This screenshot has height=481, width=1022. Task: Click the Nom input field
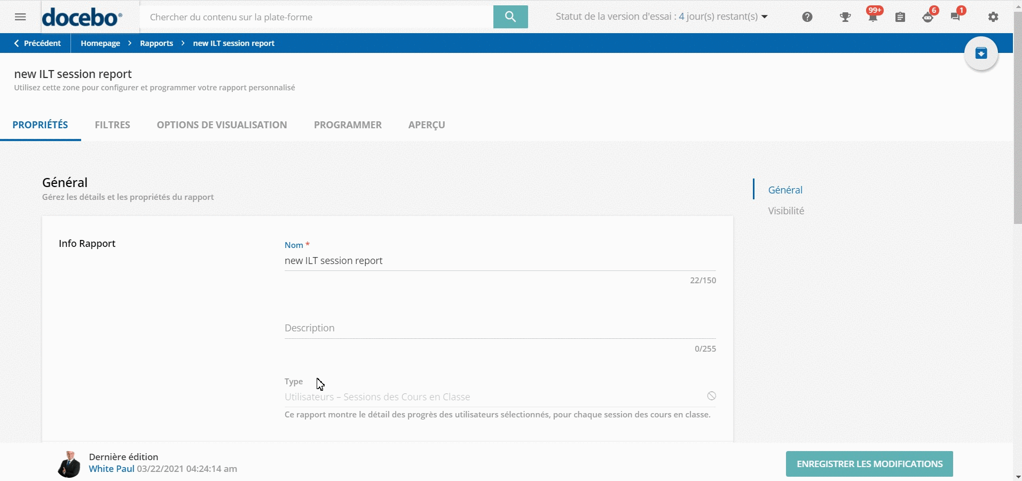[x=500, y=261]
